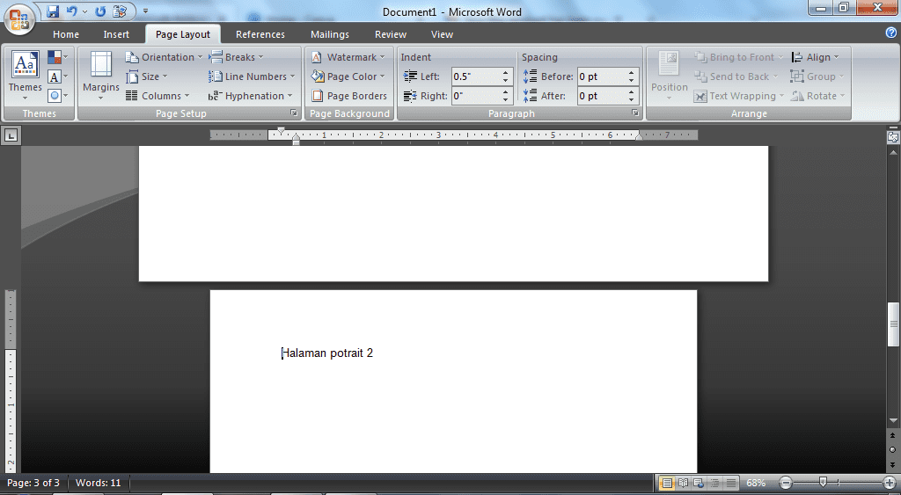Expand the Orientation dropdown
This screenshot has height=495, width=901.
(165, 57)
